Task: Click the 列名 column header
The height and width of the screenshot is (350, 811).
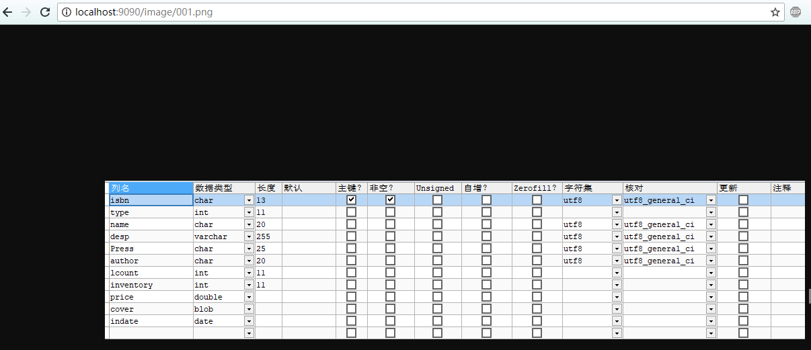Action: pyautogui.click(x=151, y=188)
